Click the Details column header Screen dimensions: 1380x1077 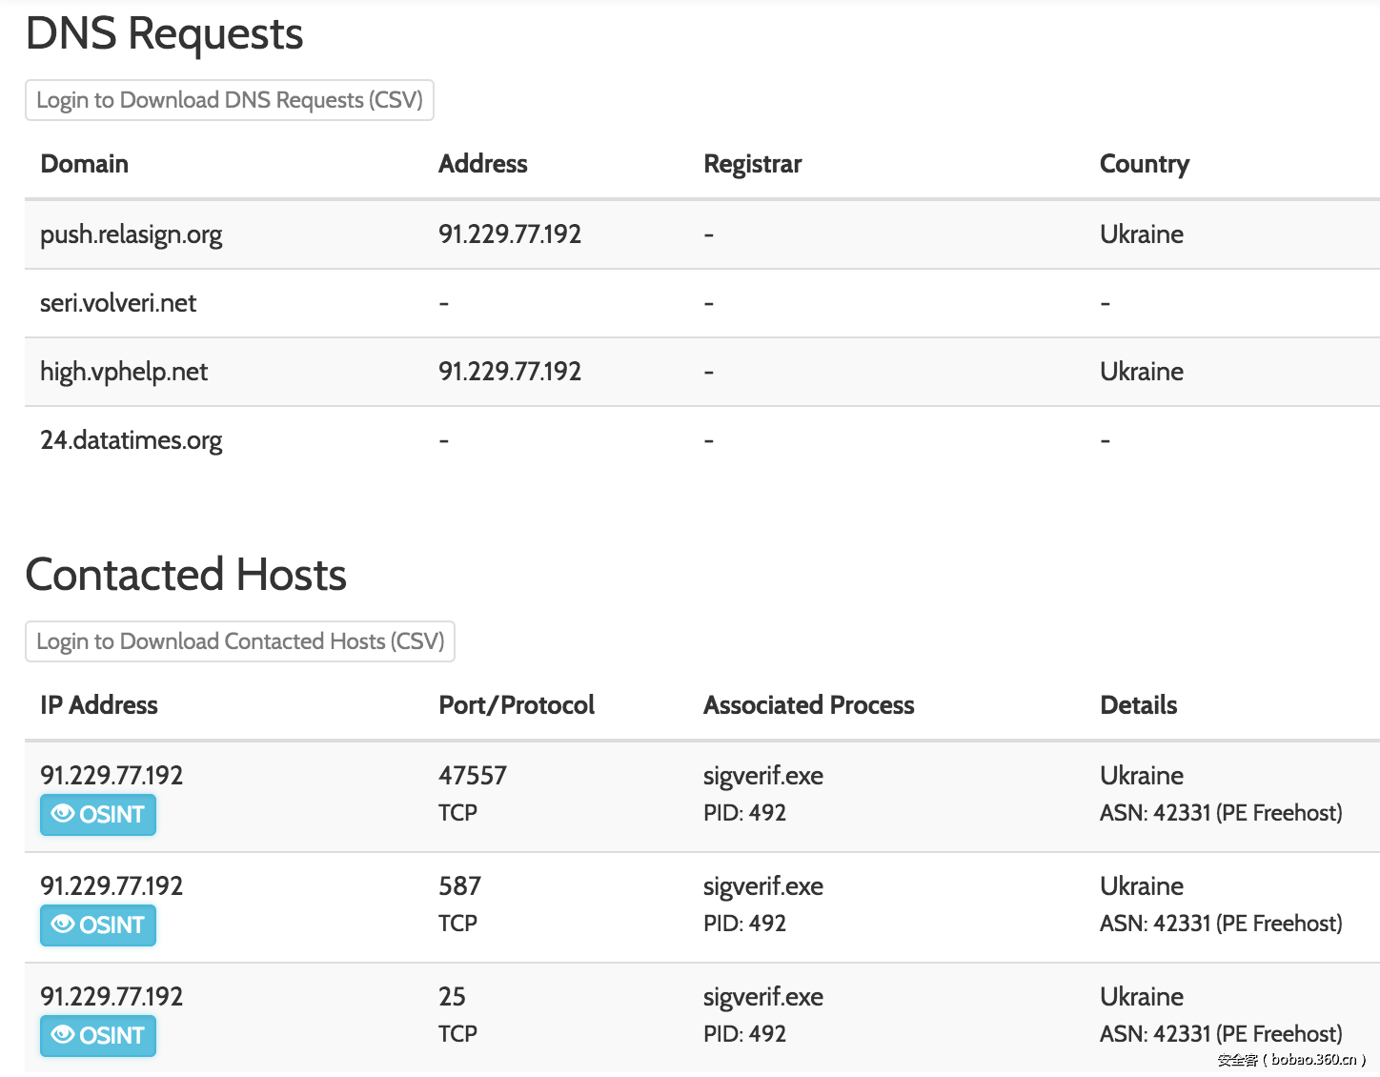tap(1138, 705)
